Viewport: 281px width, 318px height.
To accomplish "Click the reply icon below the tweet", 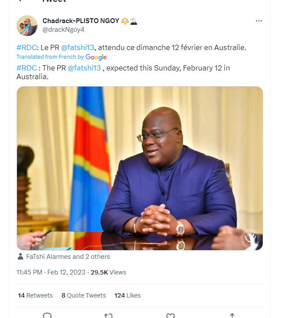I will (x=47, y=315).
